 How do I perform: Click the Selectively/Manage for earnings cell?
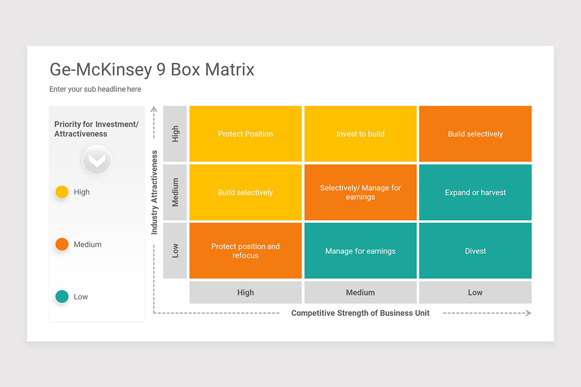(x=360, y=192)
